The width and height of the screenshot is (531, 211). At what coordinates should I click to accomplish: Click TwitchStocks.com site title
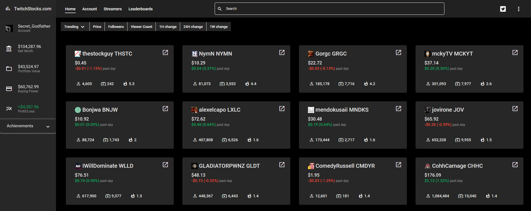33,9
